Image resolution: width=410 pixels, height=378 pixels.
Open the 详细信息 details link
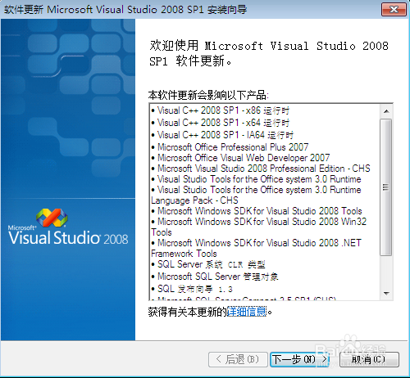click(247, 312)
